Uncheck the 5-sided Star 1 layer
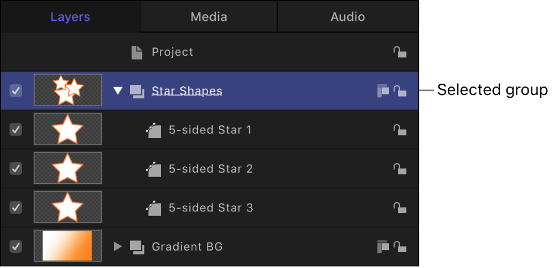The height and width of the screenshot is (268, 554). (16, 129)
